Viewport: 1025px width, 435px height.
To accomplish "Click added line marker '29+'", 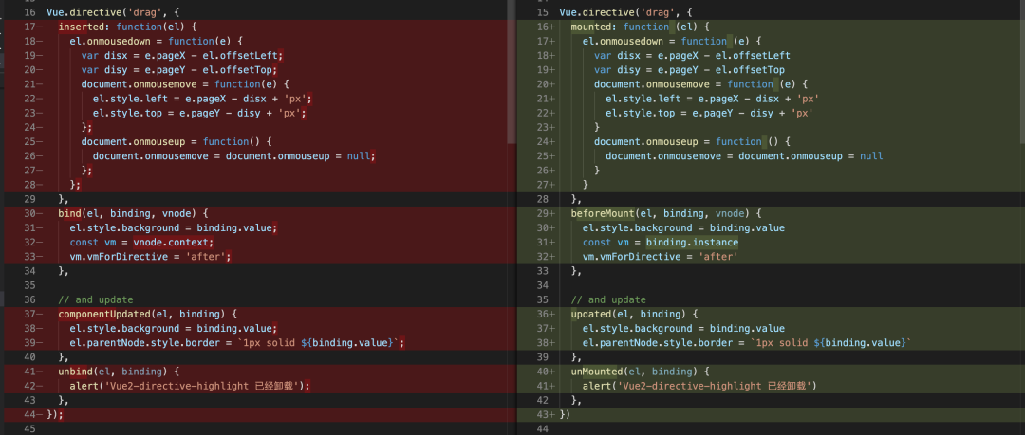I will (x=545, y=213).
